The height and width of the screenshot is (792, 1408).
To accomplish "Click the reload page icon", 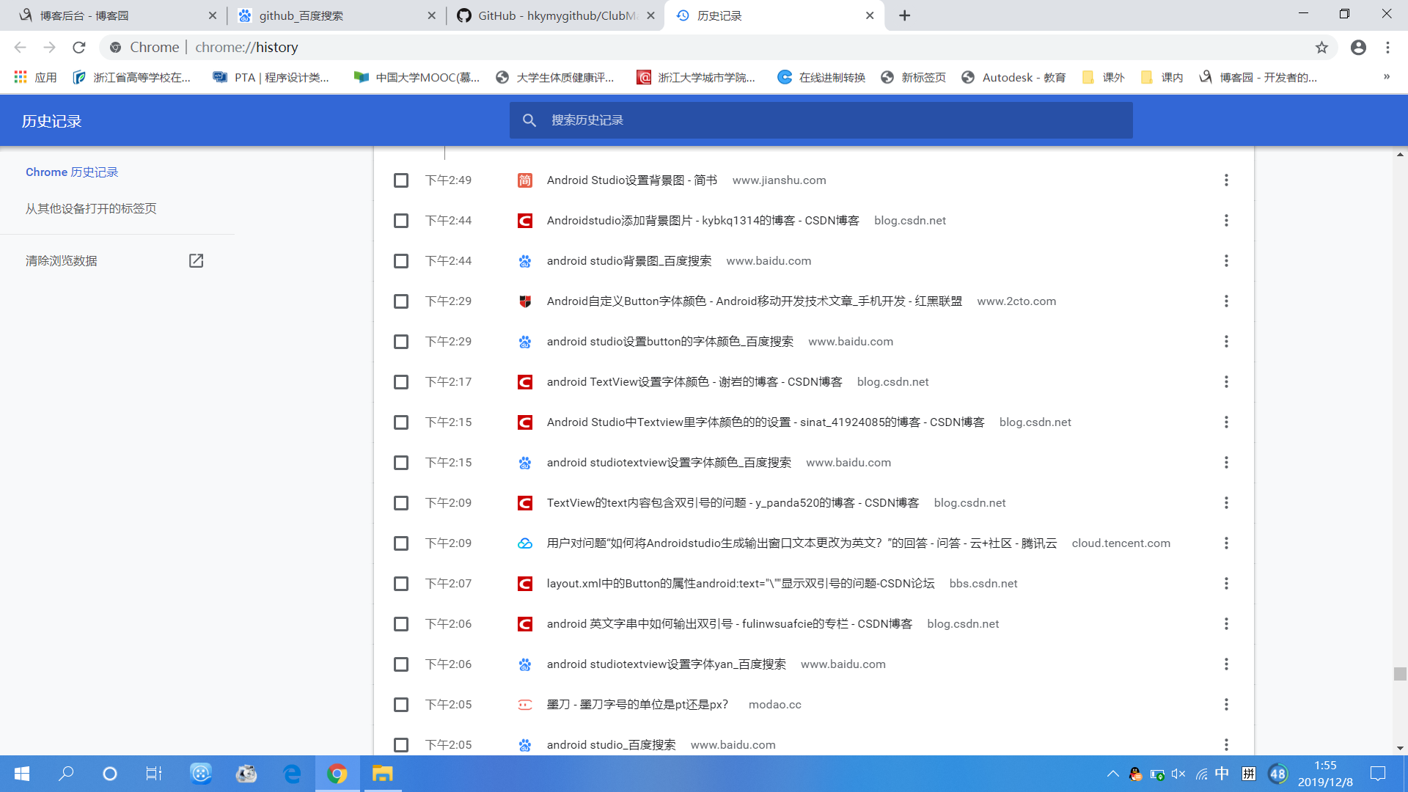I will [79, 48].
